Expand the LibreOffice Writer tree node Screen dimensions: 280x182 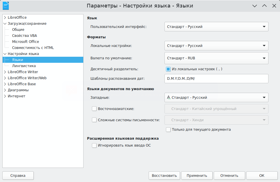click(5, 72)
